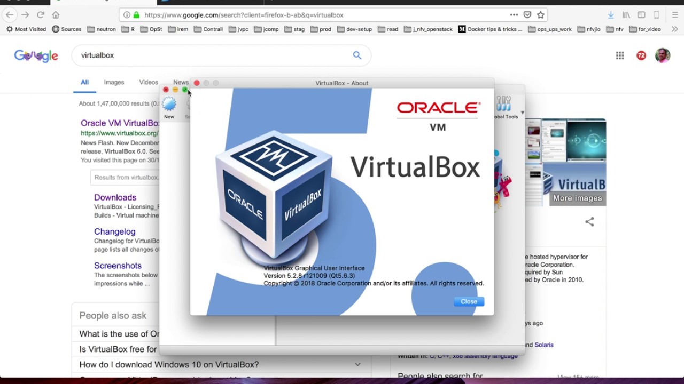The image size is (684, 384).
Task: Show site information icon in URL bar
Action: click(126, 15)
